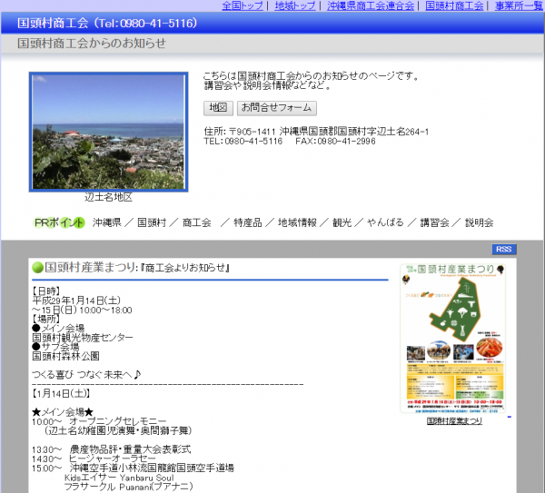Click the 13:30〜 農産物品評・重量大会表彰式 line
The width and height of the screenshot is (545, 493).
point(111,449)
